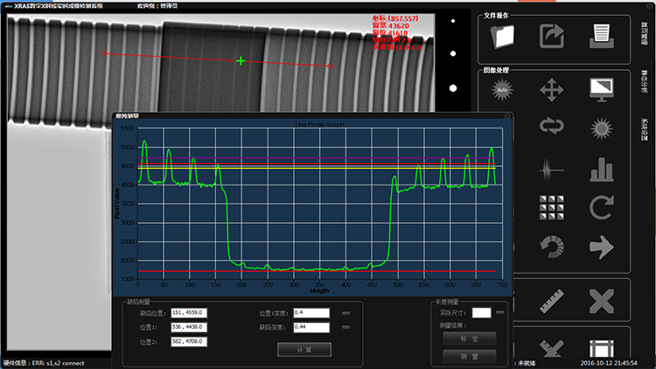Click the film-frame icon at bottom right
The width and height of the screenshot is (656, 369).
(601, 349)
